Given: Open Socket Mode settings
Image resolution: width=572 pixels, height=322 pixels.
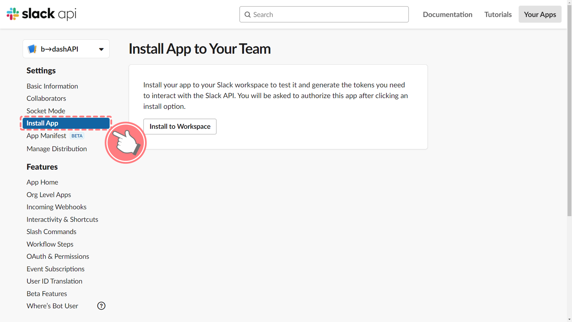Looking at the screenshot, I should click(46, 111).
